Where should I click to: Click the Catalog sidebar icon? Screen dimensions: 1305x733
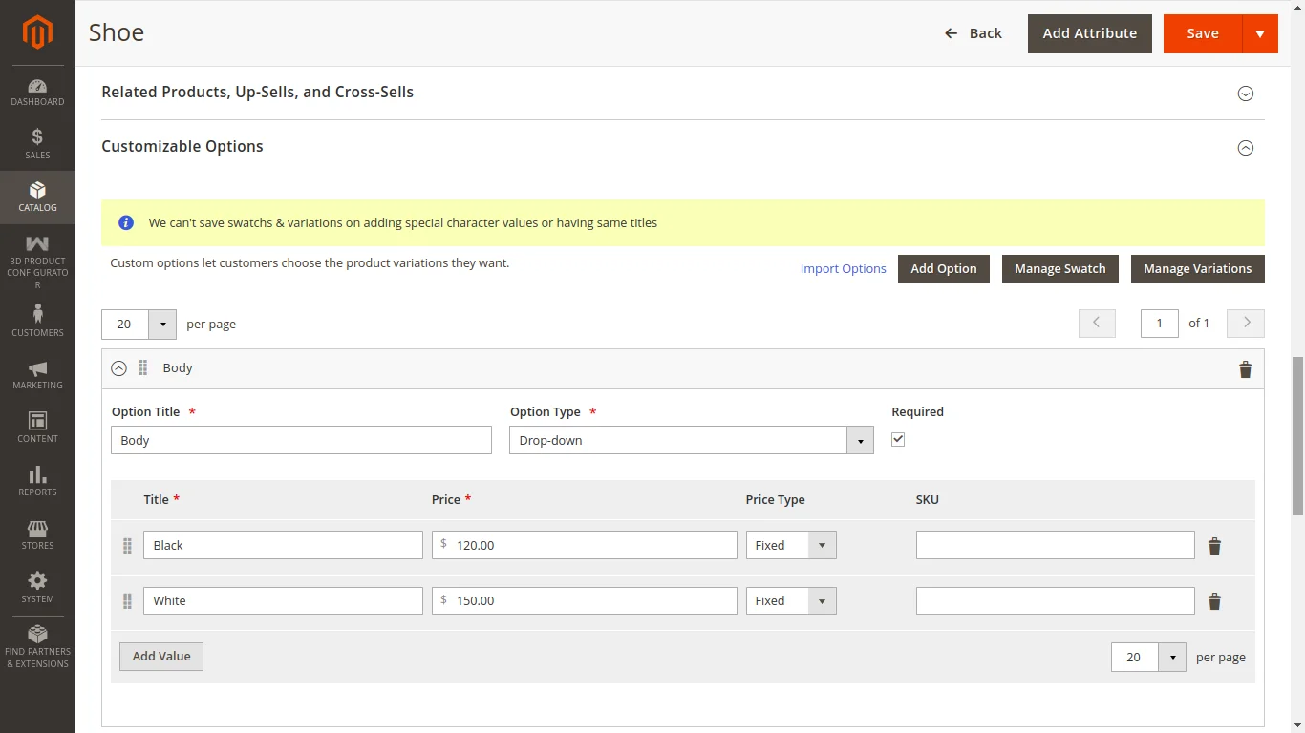(37, 191)
